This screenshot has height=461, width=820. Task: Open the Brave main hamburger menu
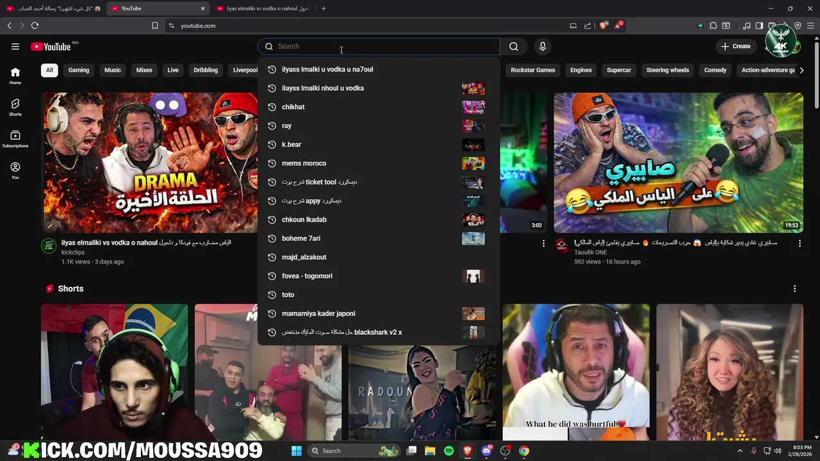point(810,26)
